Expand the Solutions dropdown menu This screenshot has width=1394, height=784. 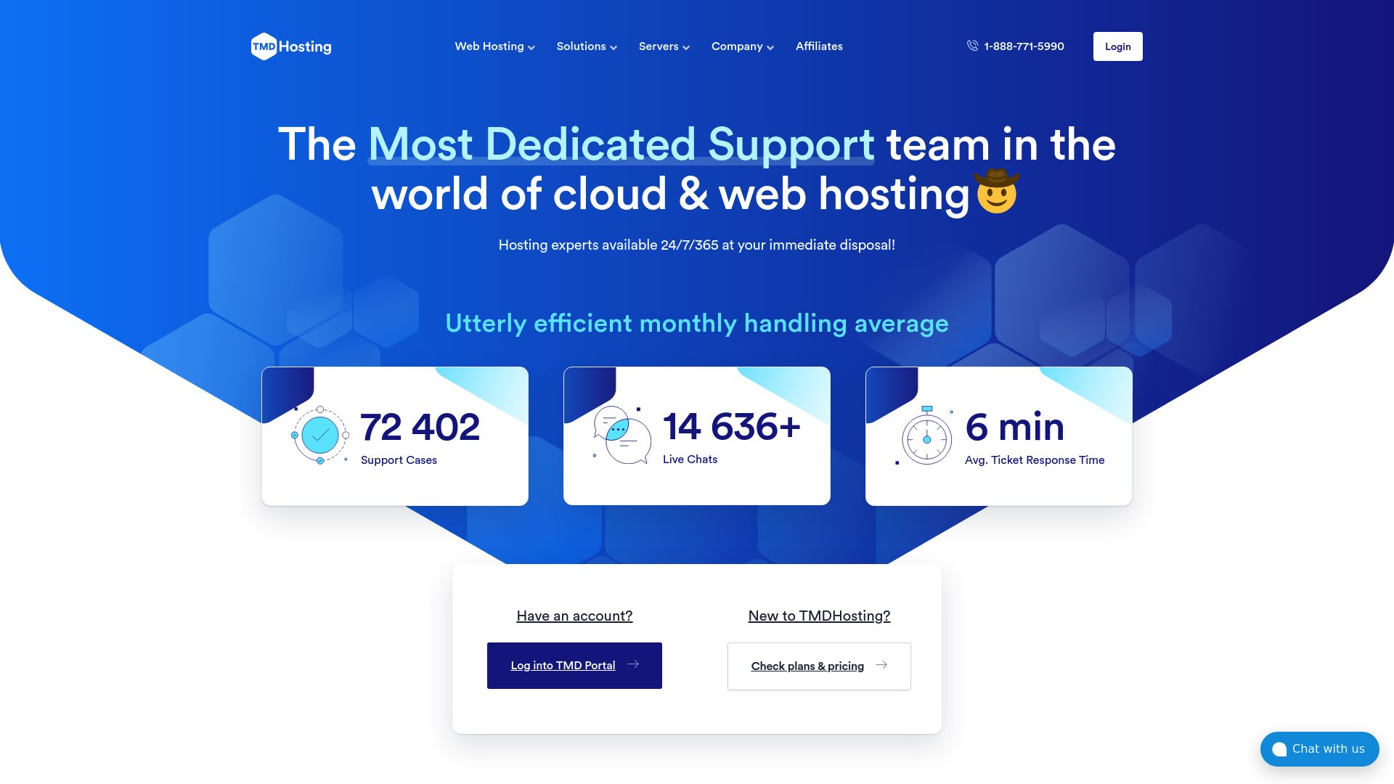click(587, 46)
